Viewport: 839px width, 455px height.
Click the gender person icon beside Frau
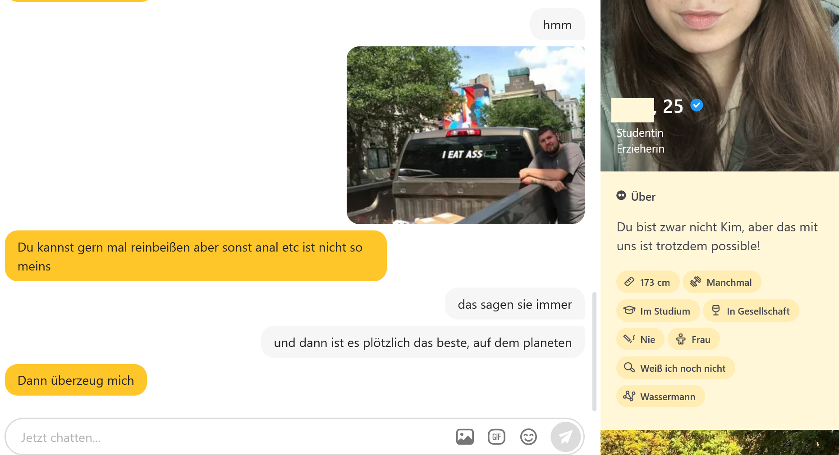click(x=681, y=339)
